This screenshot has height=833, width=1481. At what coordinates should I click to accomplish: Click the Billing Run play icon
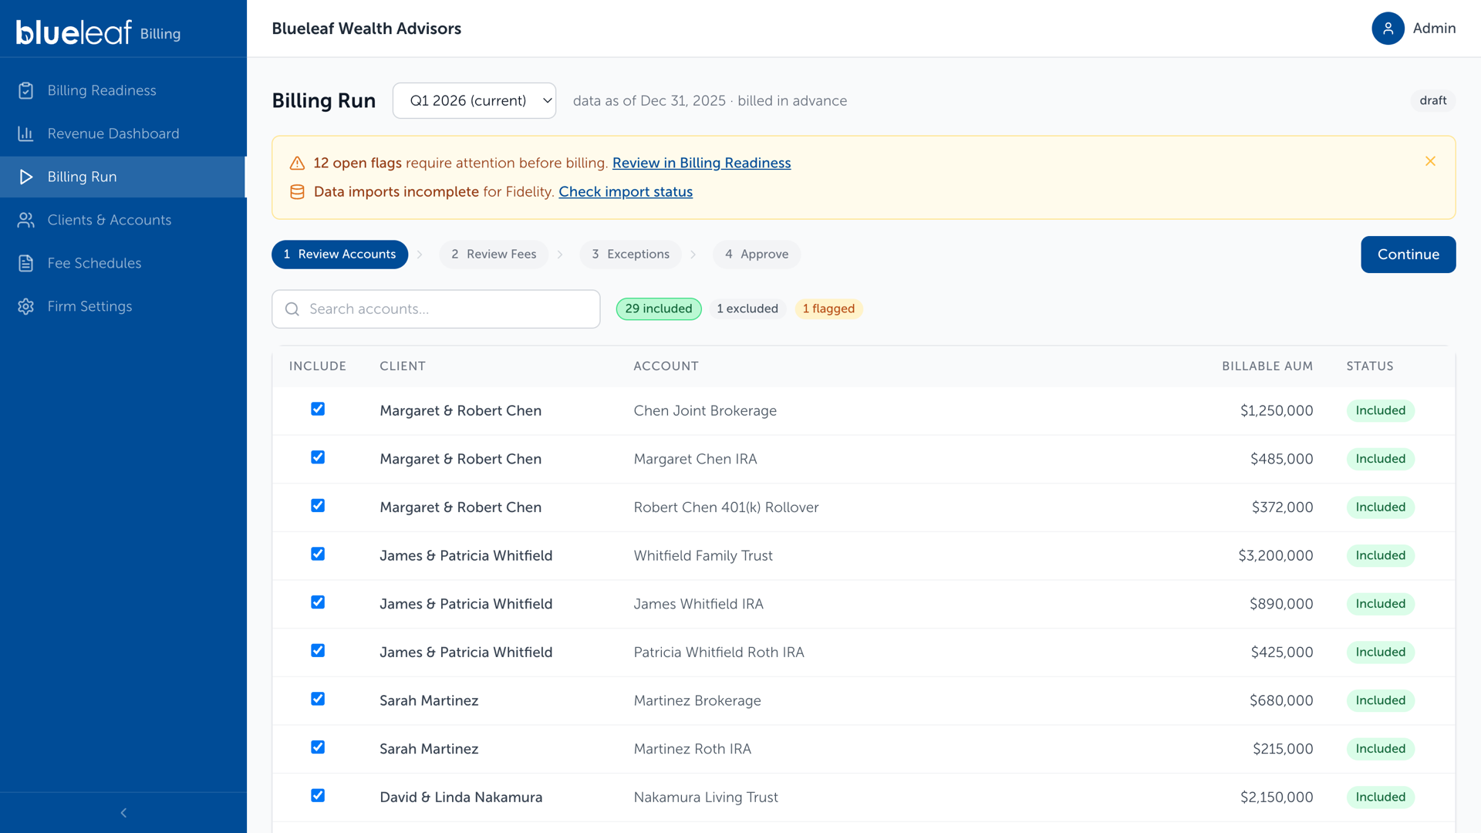coord(25,177)
